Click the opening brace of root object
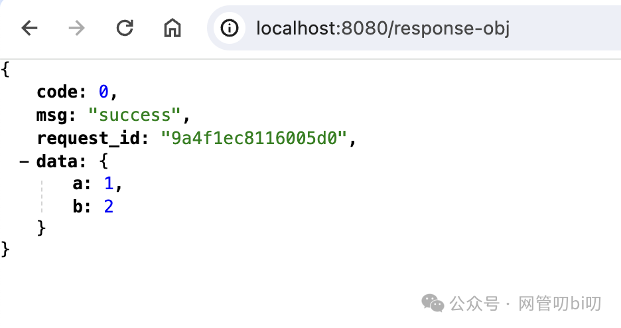This screenshot has width=621, height=328. point(5,70)
